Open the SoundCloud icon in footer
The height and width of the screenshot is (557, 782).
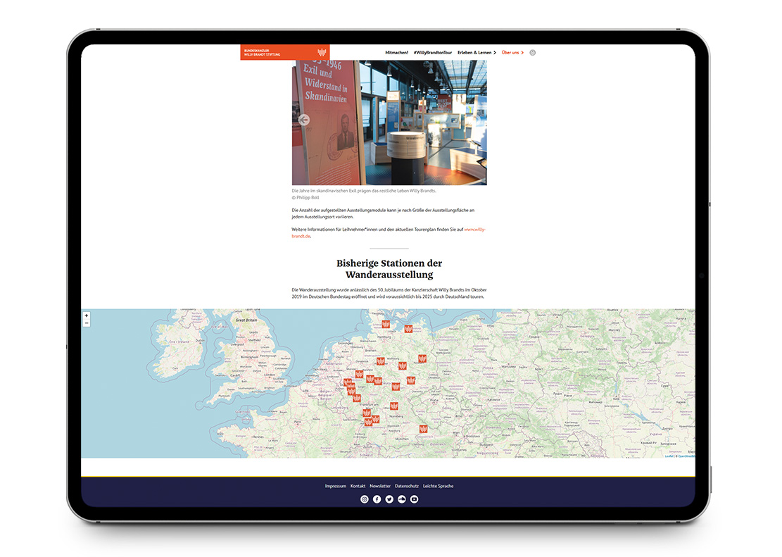click(x=402, y=499)
